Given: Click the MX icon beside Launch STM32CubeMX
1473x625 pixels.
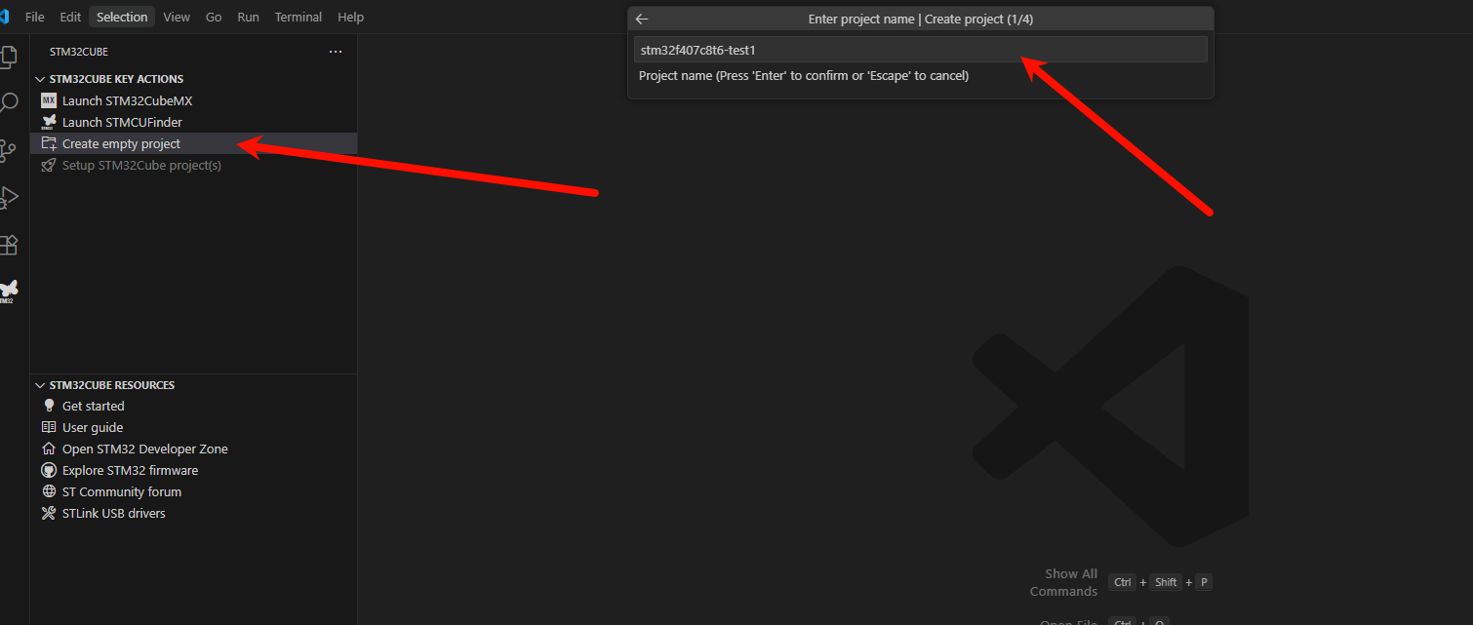Looking at the screenshot, I should pyautogui.click(x=49, y=100).
